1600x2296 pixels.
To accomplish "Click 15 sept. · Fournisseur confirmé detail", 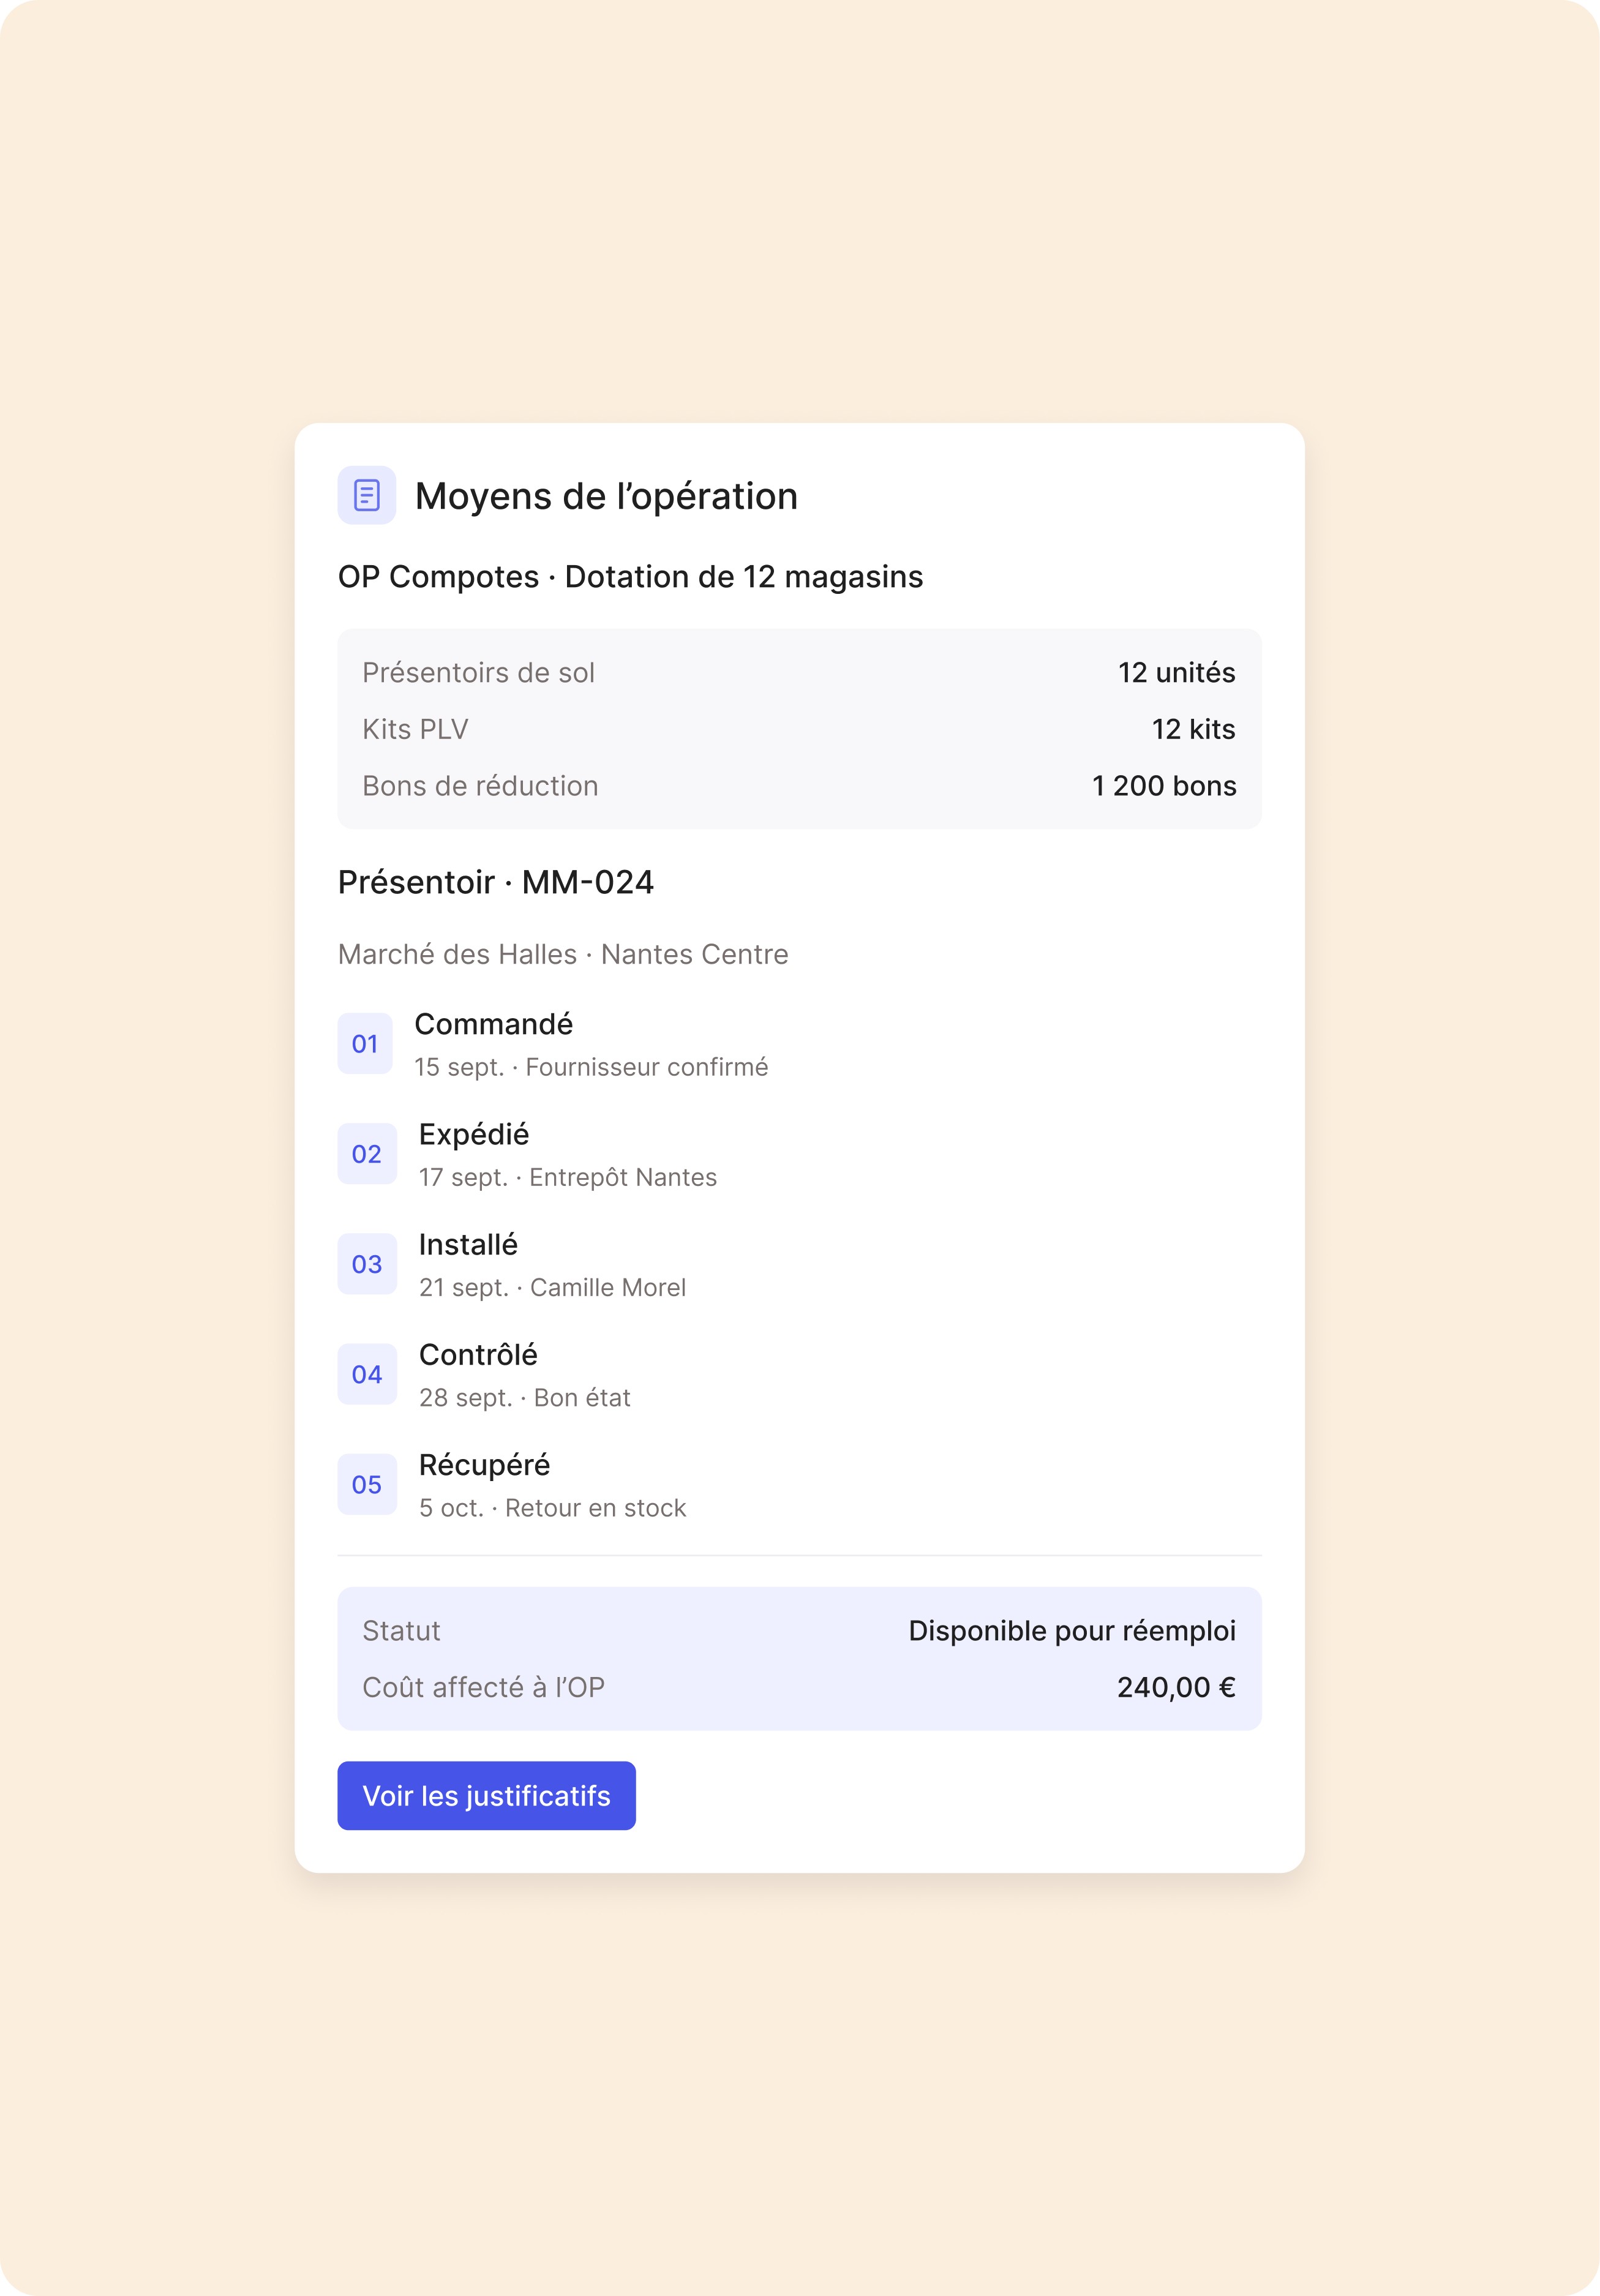I will [591, 1067].
